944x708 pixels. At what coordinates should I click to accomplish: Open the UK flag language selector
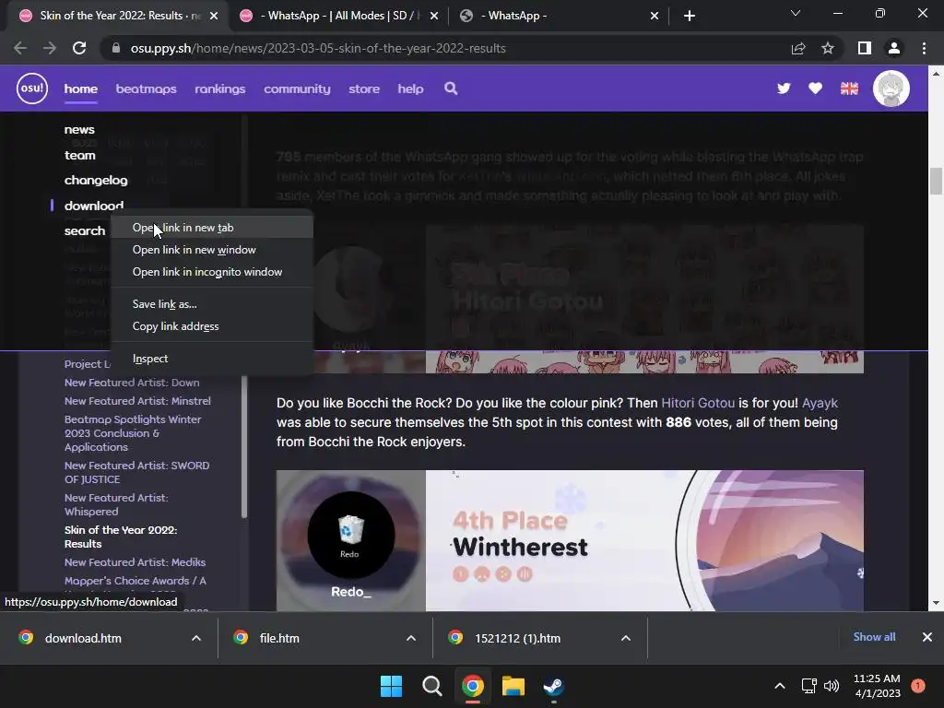[849, 88]
